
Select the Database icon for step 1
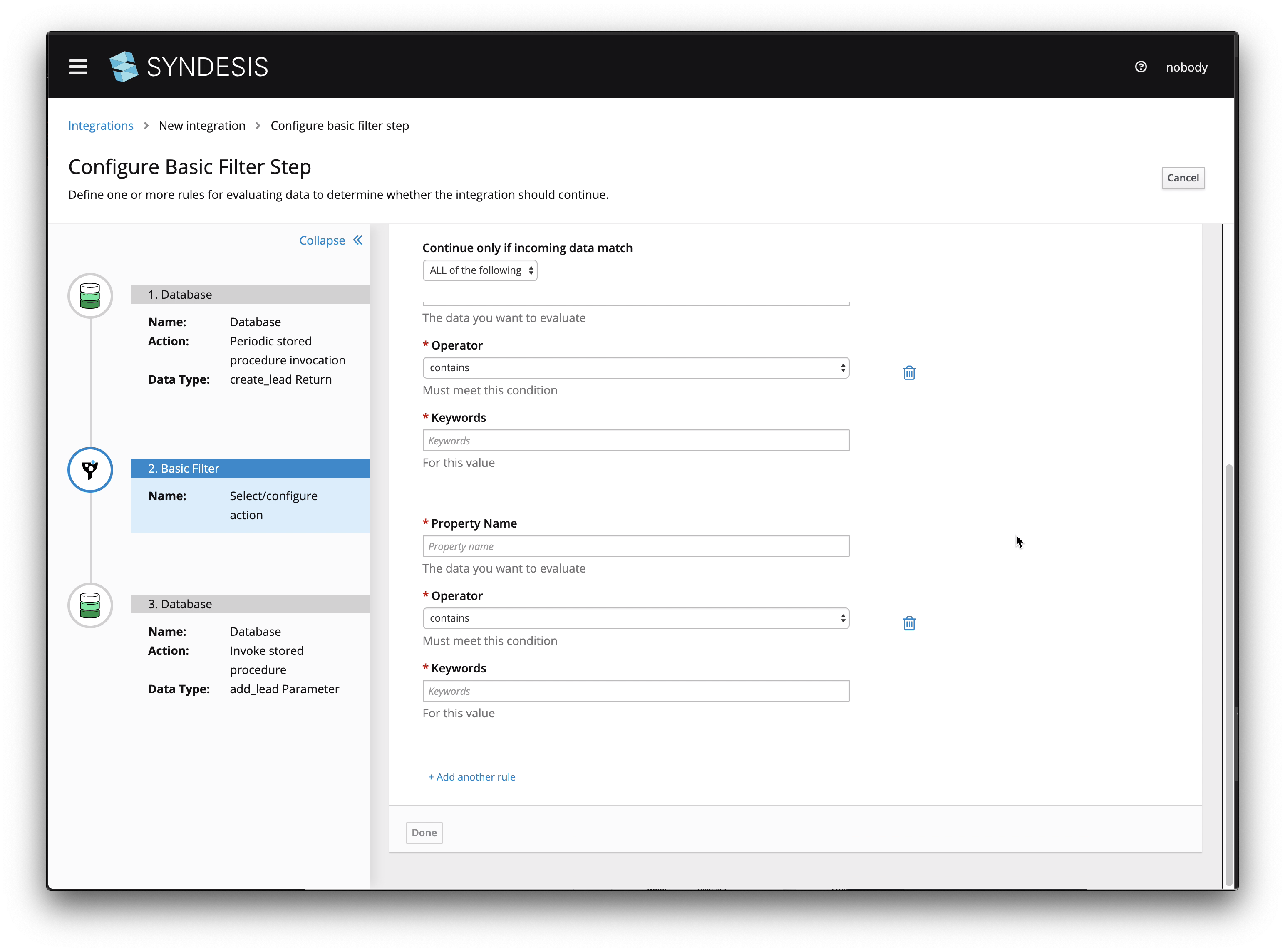pyautogui.click(x=90, y=295)
